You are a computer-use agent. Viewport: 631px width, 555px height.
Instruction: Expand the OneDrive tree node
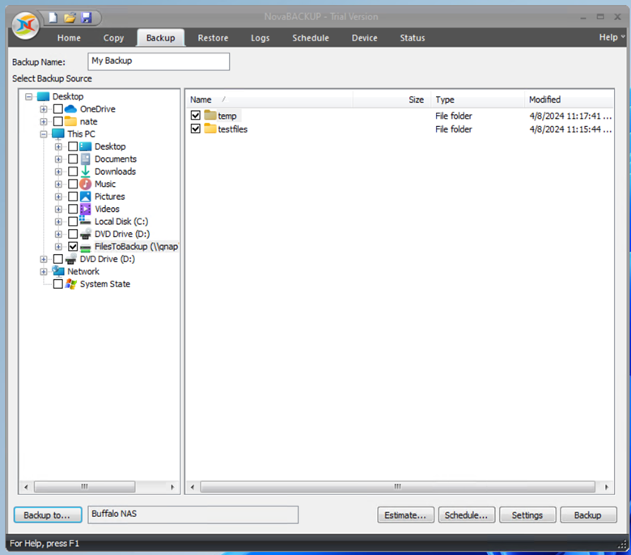click(44, 109)
